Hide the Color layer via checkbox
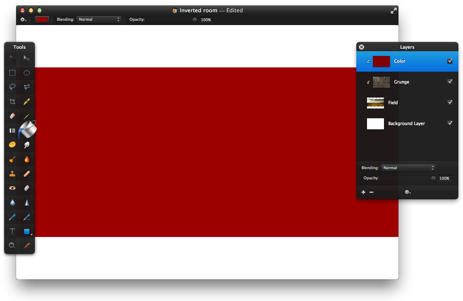The image size is (463, 301). click(450, 61)
